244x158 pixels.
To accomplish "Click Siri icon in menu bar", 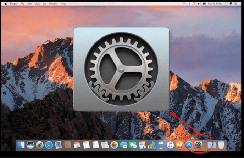I will 231,4.
